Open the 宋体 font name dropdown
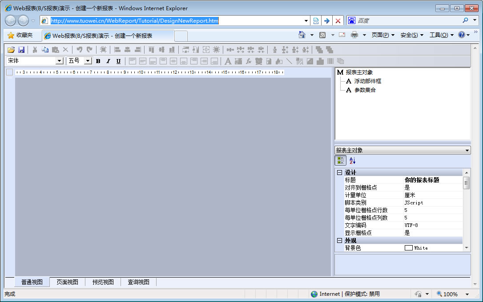Viewport: 483px width, 302px height. point(59,61)
